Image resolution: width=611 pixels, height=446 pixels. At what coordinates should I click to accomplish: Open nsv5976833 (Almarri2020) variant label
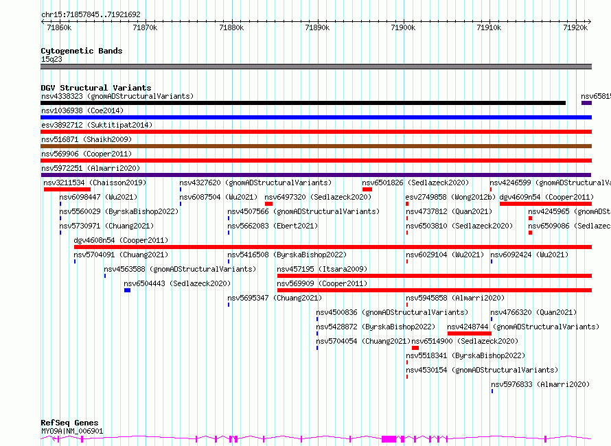click(540, 384)
